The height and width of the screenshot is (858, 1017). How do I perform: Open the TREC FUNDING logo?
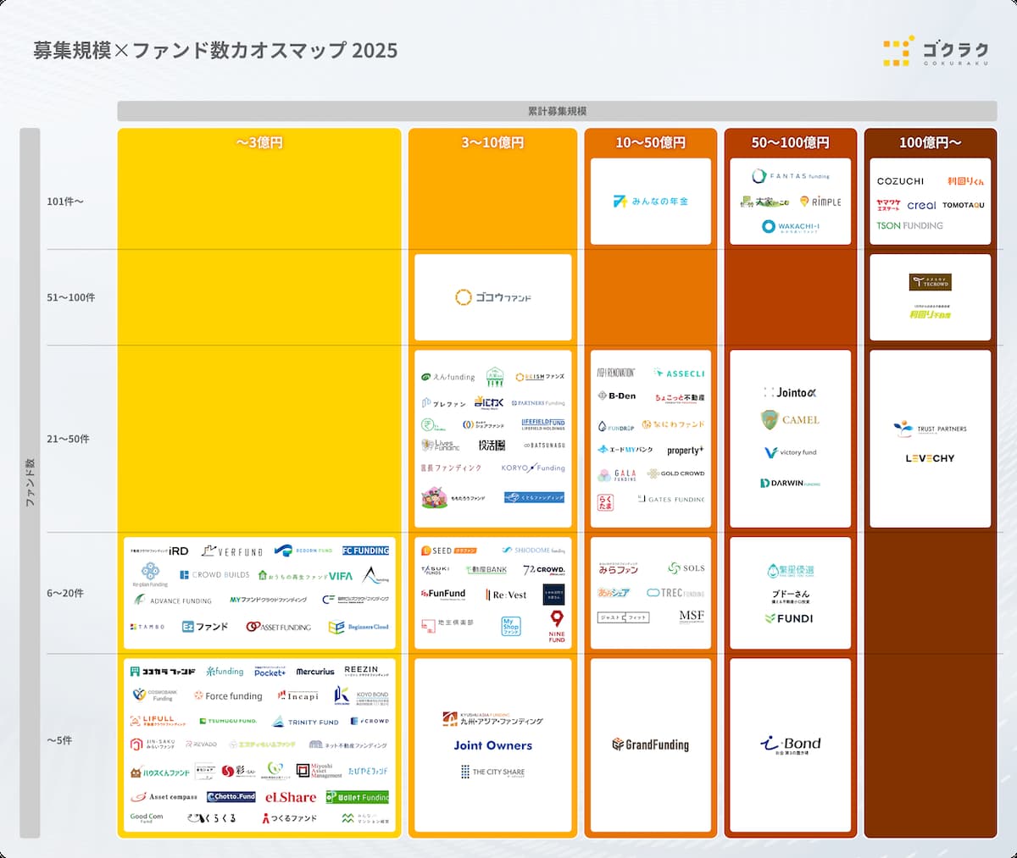675,594
